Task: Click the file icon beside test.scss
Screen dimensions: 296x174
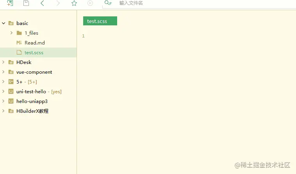Action: [x=19, y=52]
